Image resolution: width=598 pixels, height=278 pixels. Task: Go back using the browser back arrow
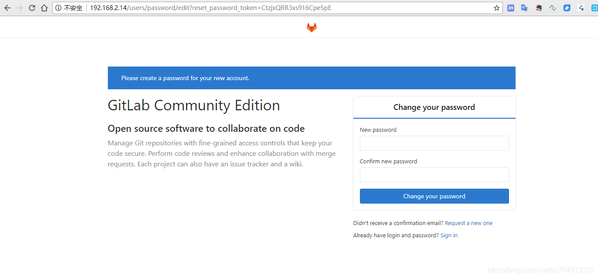(x=7, y=8)
